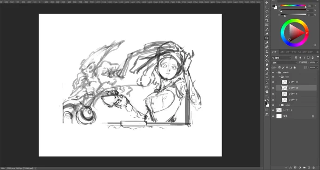Select the Path Selection arrow tool
The width and height of the screenshot is (320, 170).
[267, 83]
